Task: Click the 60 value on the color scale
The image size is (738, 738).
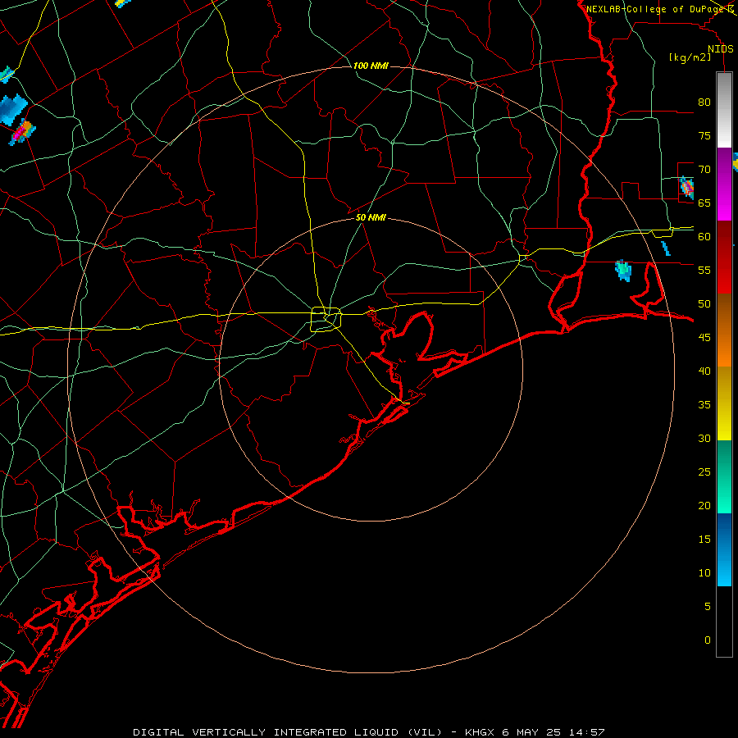Action: (x=704, y=237)
